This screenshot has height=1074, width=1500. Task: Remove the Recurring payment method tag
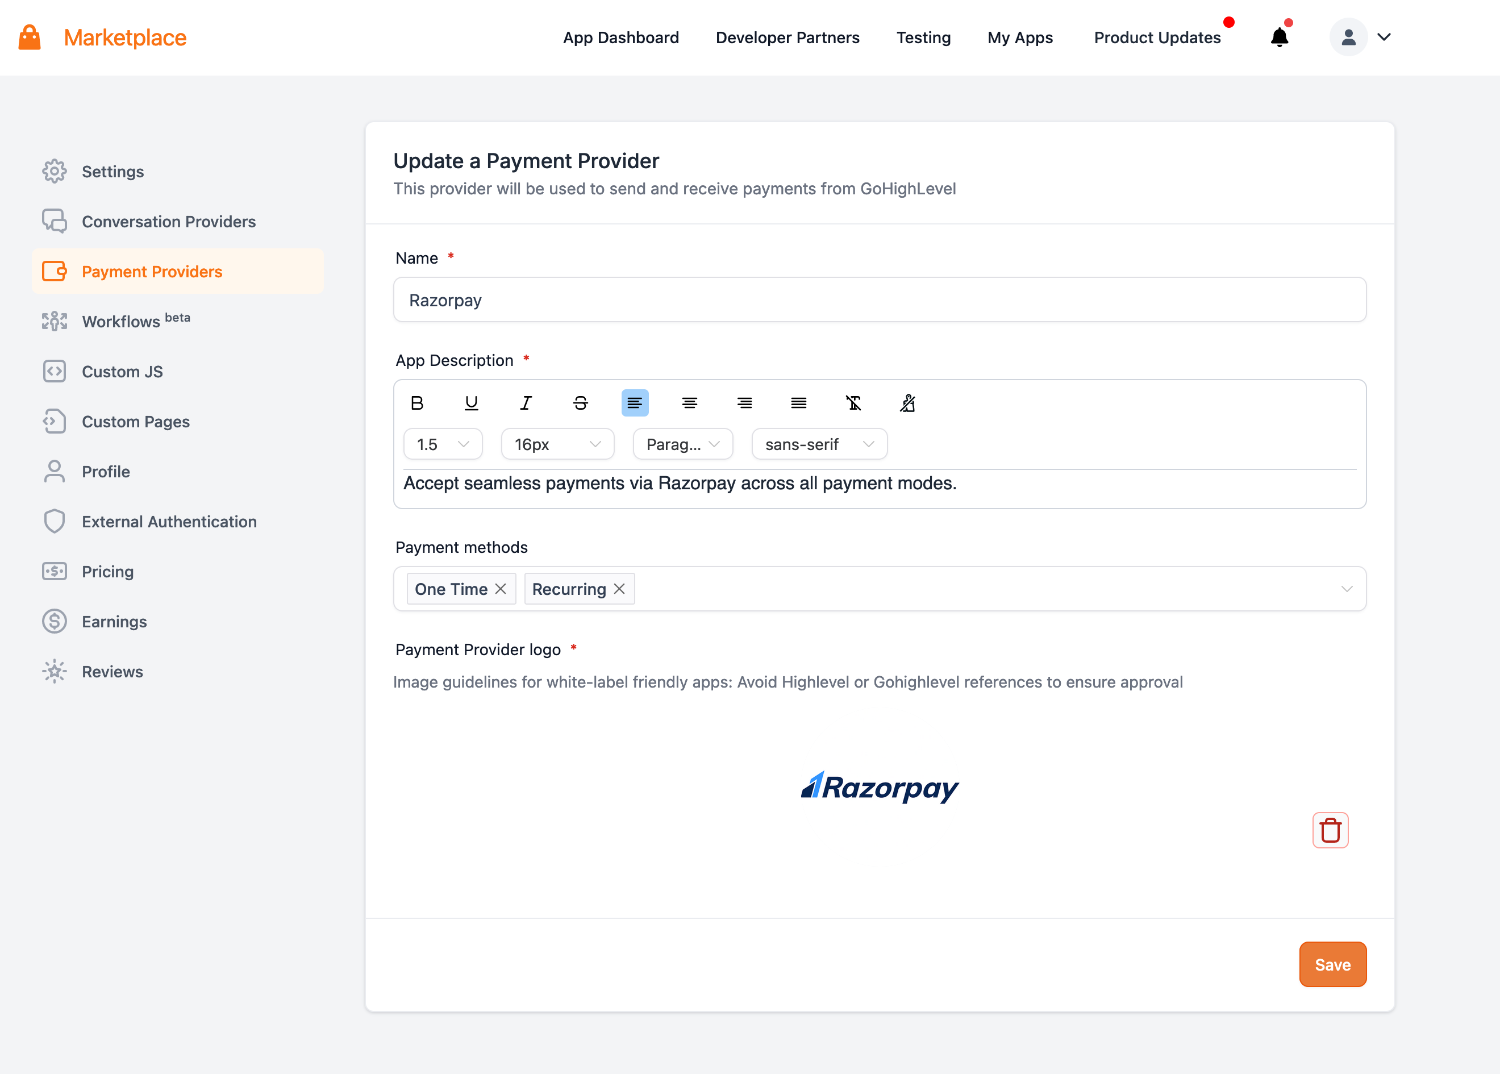pyautogui.click(x=619, y=589)
